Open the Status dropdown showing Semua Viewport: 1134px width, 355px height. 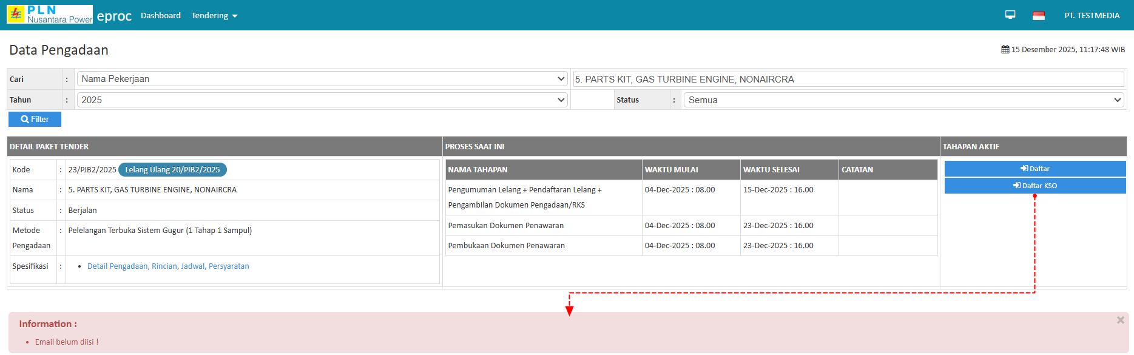(x=903, y=100)
